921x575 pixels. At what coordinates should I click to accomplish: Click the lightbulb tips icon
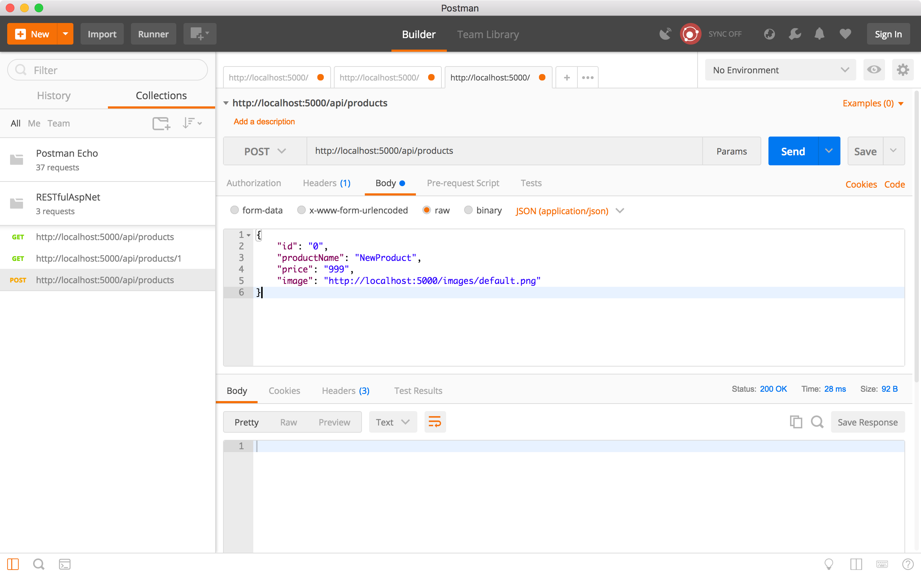(x=829, y=564)
